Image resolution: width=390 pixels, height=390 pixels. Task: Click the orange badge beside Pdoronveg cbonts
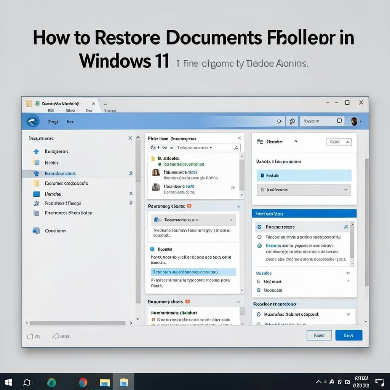pyautogui.click(x=189, y=206)
